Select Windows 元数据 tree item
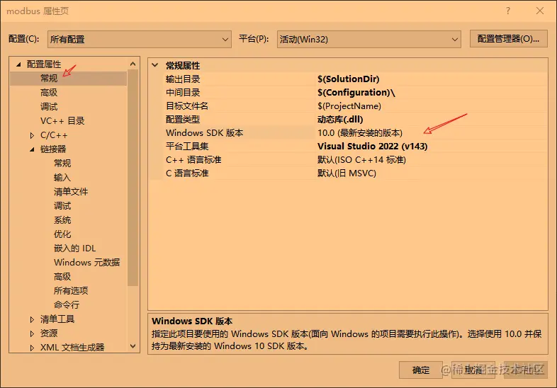The image size is (557, 388). pos(86,263)
